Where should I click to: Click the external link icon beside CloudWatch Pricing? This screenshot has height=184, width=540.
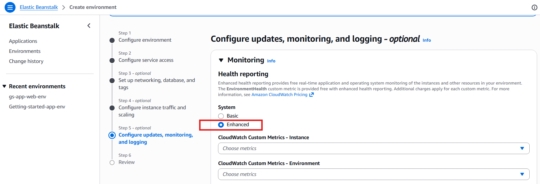point(311,95)
